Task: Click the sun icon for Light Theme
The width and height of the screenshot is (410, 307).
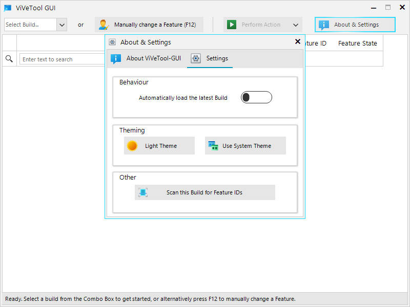Action: [132, 146]
